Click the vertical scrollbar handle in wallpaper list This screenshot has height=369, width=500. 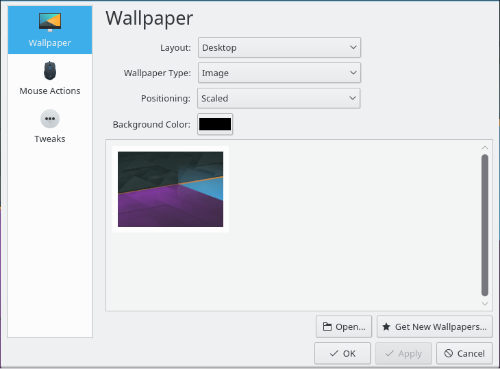coord(485,224)
